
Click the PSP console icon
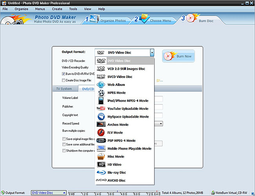tap(101, 140)
